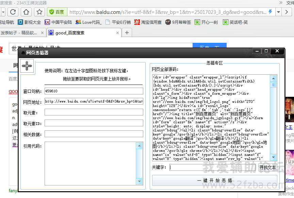The height and width of the screenshot is (198, 294).
Task: Open 笑话吧-笑 bookmark
Action: [x=235, y=22]
